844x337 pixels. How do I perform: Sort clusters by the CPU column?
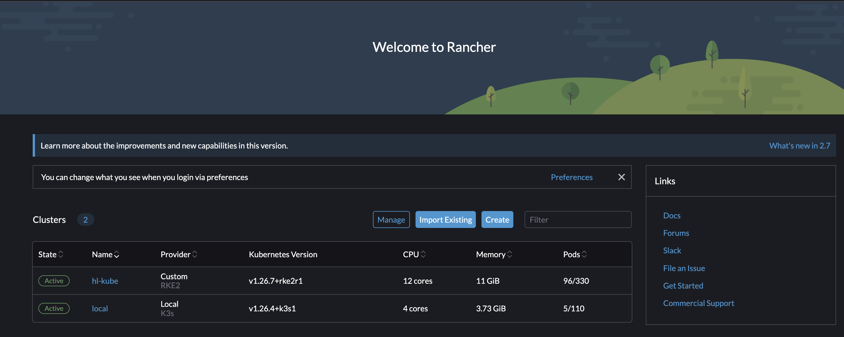pyautogui.click(x=414, y=254)
